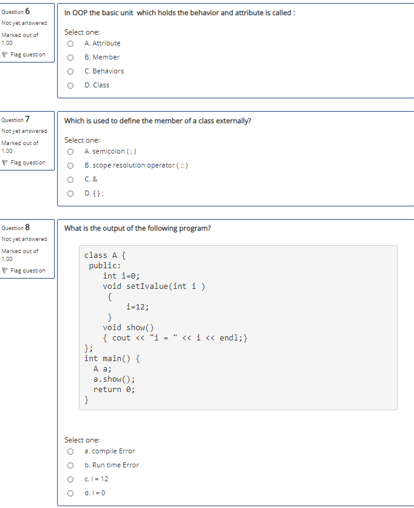Click the 'void show()' code line
The height and width of the screenshot is (508, 414).
point(128,328)
